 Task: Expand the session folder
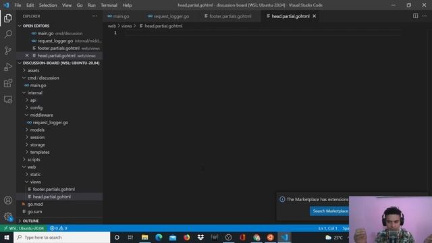click(x=37, y=137)
